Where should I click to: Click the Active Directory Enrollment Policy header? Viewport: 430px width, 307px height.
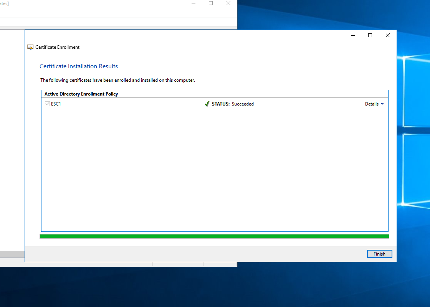(81, 94)
